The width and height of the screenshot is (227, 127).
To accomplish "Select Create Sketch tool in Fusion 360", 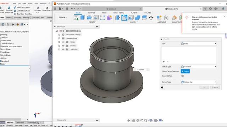I will click(x=76, y=18).
